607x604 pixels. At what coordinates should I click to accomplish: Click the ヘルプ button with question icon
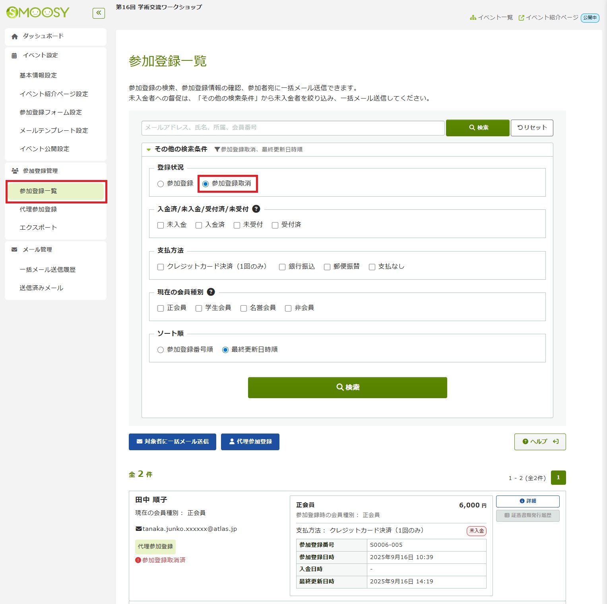(x=539, y=441)
